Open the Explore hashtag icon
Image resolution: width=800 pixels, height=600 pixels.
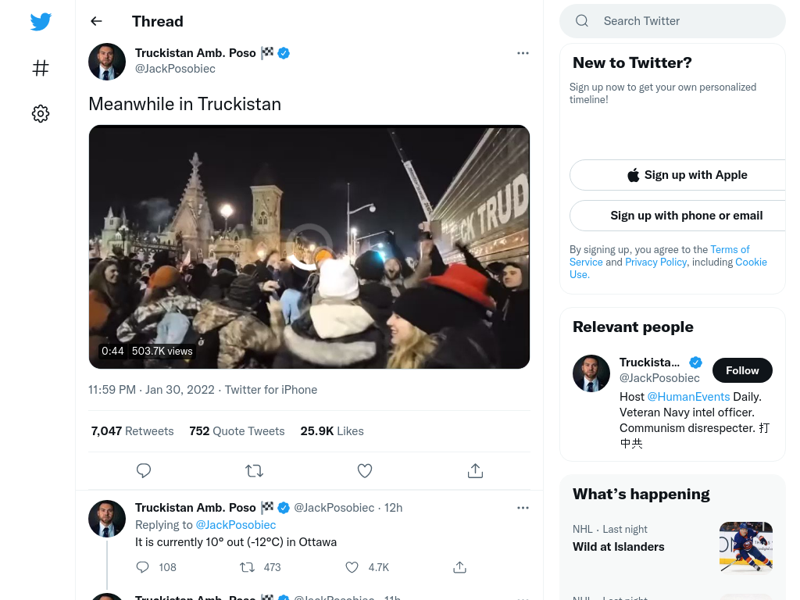pyautogui.click(x=41, y=68)
